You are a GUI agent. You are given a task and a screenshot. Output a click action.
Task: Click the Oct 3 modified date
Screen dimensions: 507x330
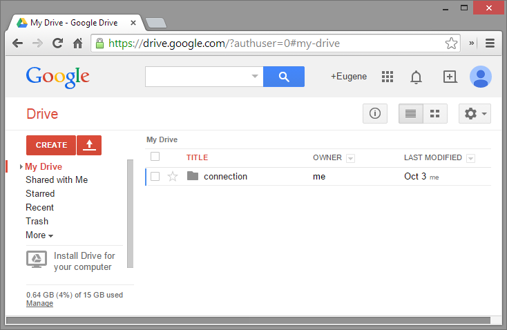point(415,177)
